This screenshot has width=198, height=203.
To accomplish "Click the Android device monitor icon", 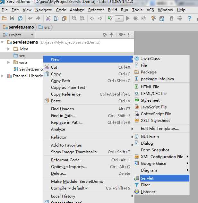I will pos(180,18).
